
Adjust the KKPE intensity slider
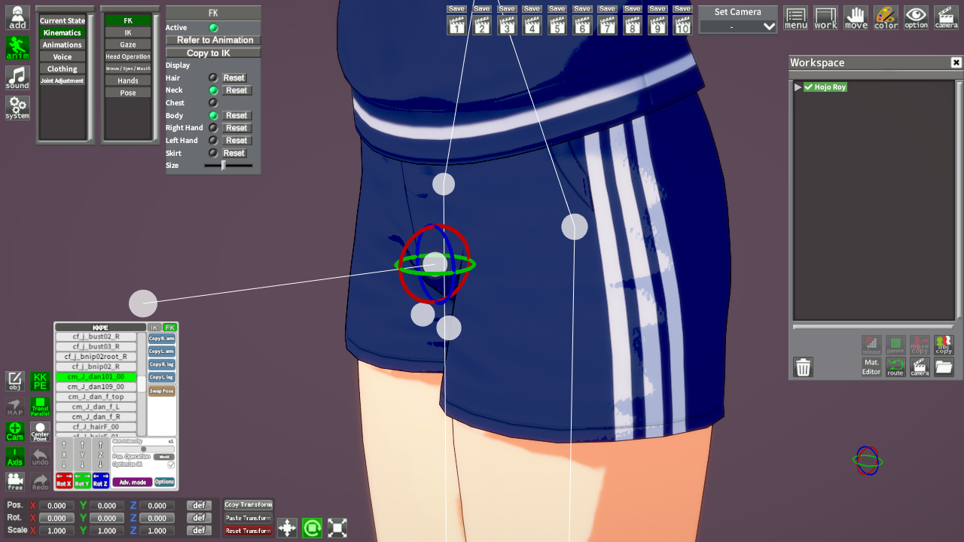click(143, 449)
